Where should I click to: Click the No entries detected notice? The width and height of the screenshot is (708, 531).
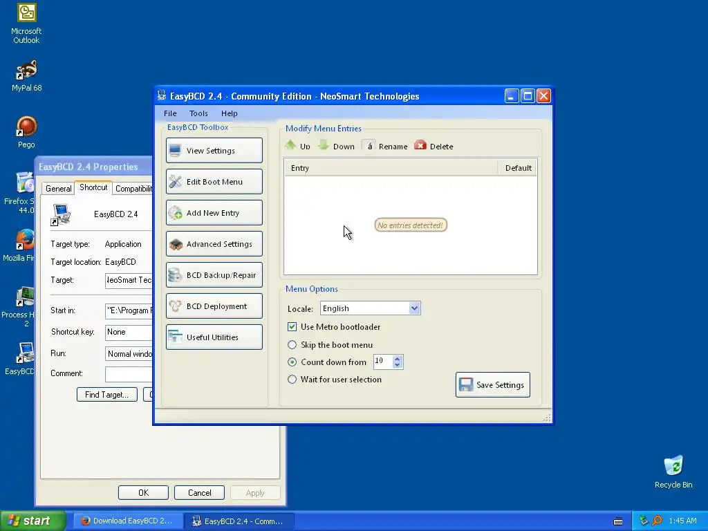click(x=411, y=225)
